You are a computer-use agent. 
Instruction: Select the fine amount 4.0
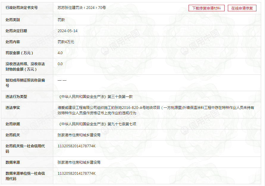(60, 53)
